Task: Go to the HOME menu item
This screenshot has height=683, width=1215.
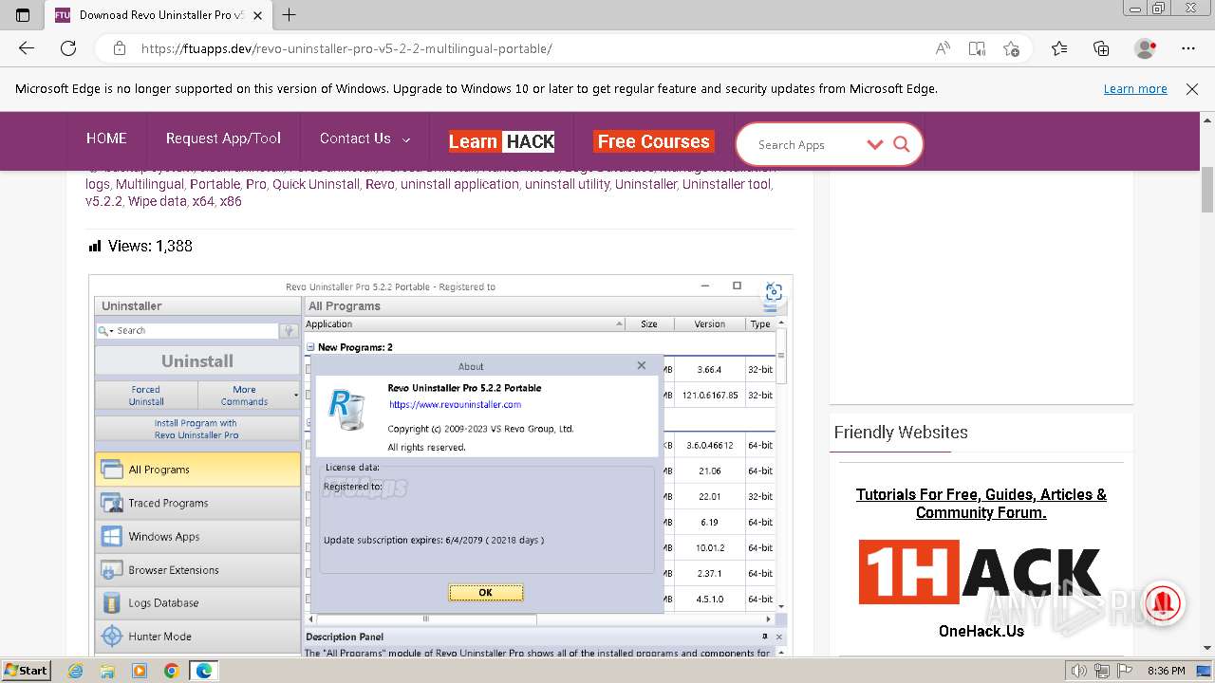Action: [106, 138]
